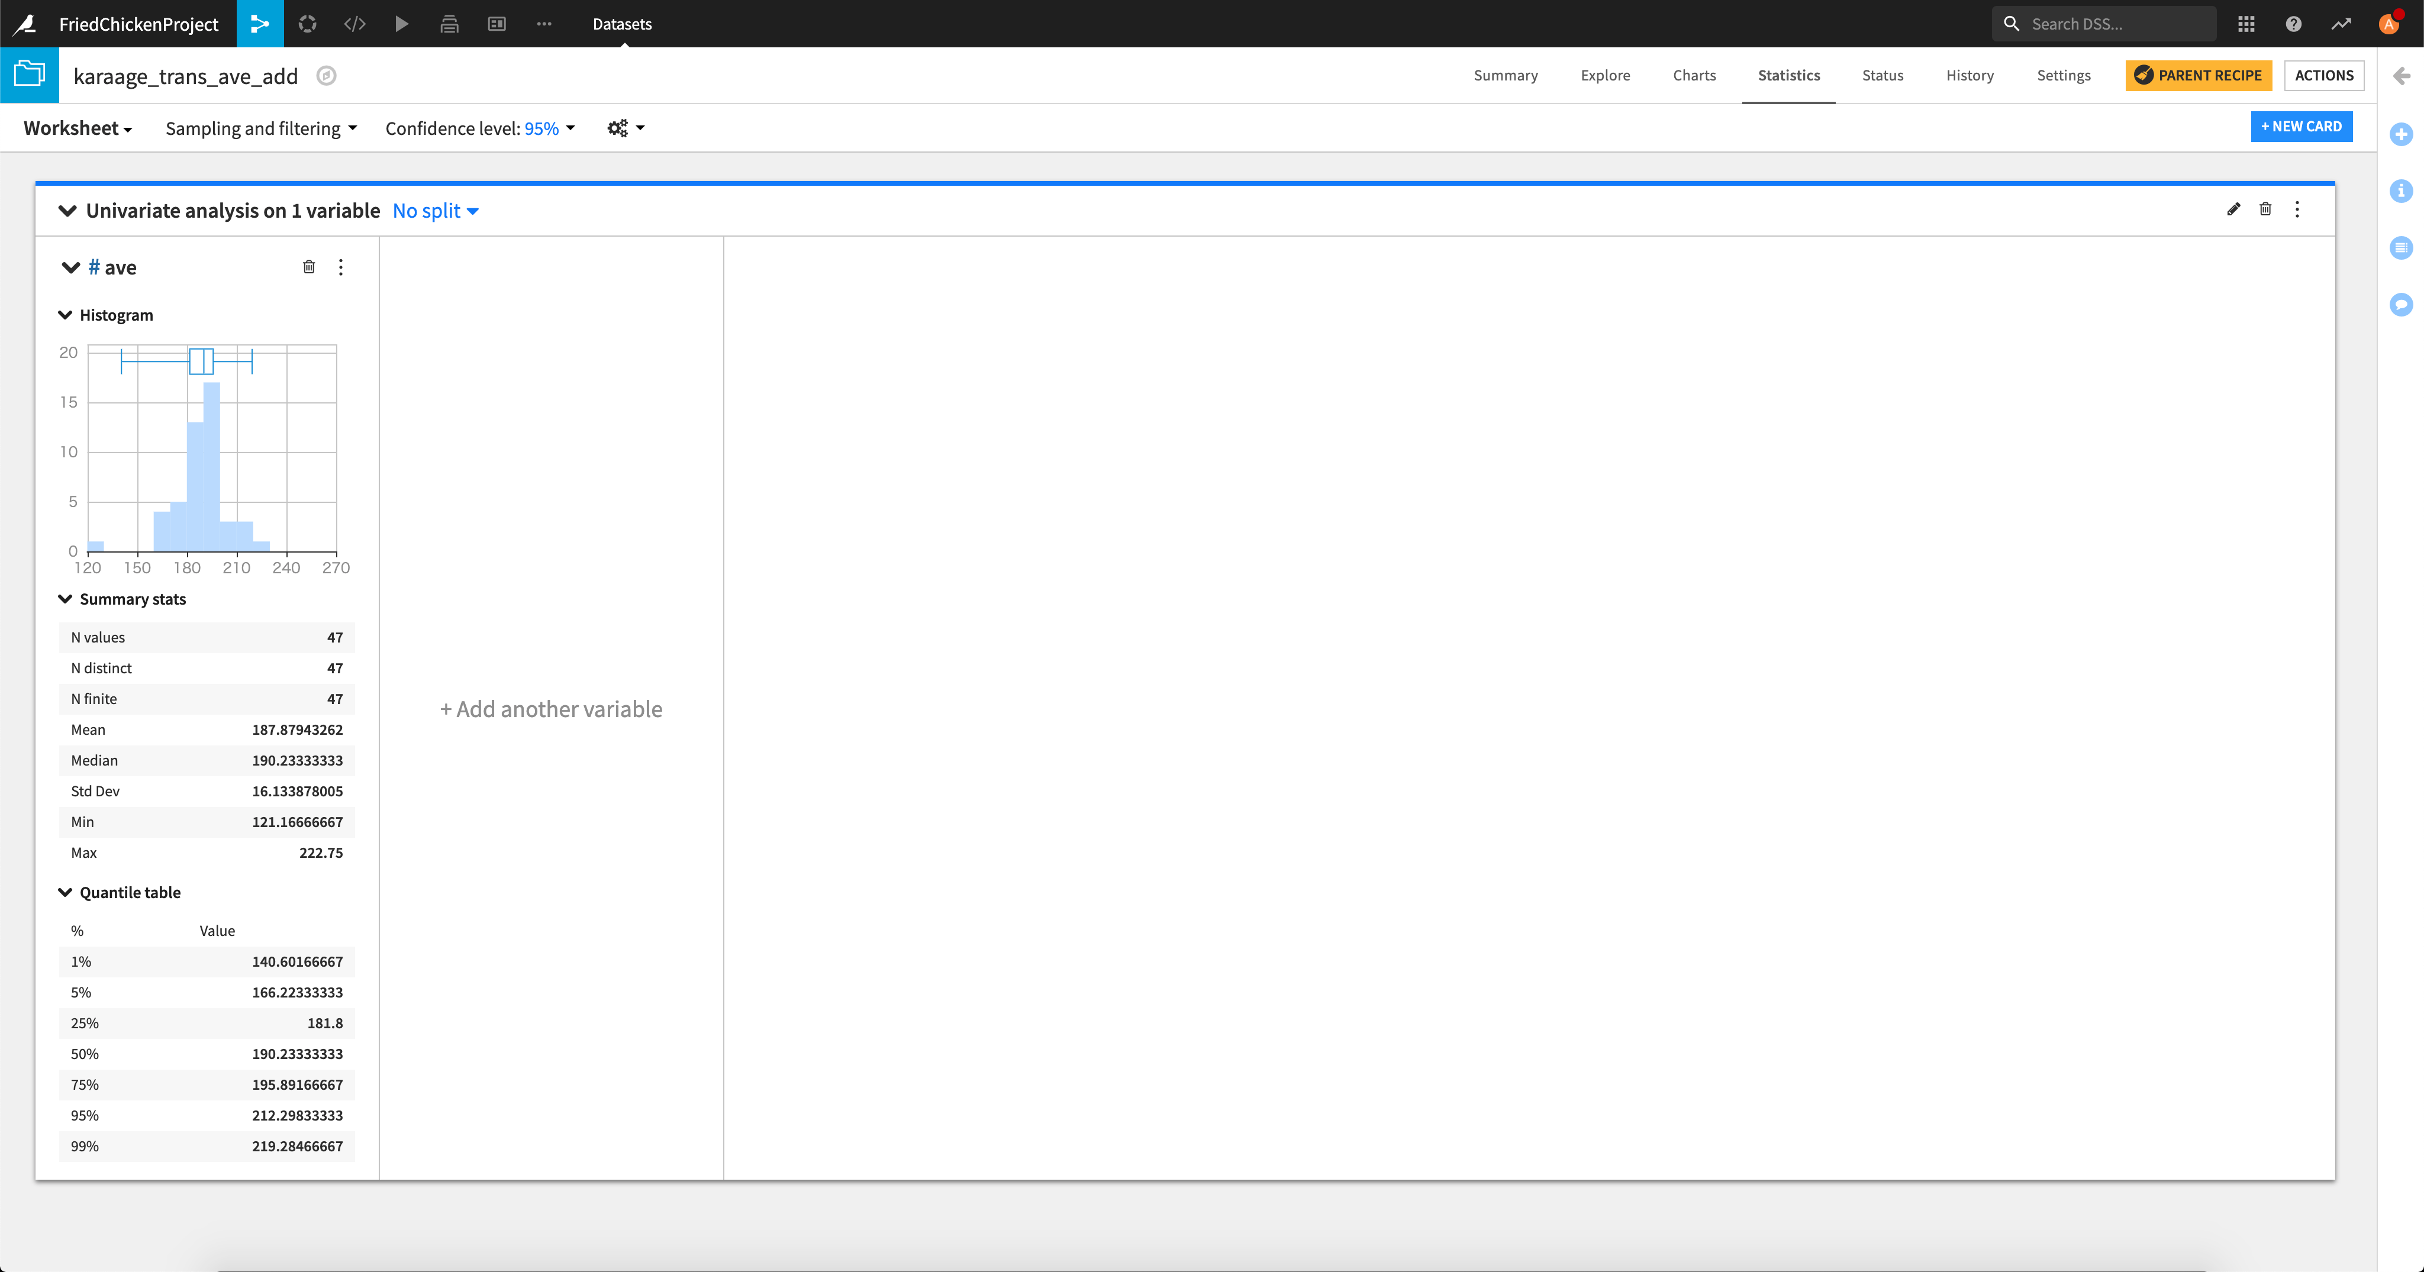Viewport: 2424px width, 1272px height.
Task: Collapse the Summary stats section
Action: point(66,599)
